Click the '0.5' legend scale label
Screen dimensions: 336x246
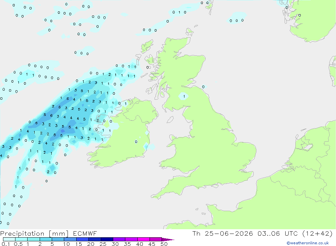tap(18, 244)
